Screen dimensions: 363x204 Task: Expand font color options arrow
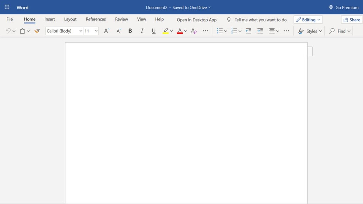point(186,31)
